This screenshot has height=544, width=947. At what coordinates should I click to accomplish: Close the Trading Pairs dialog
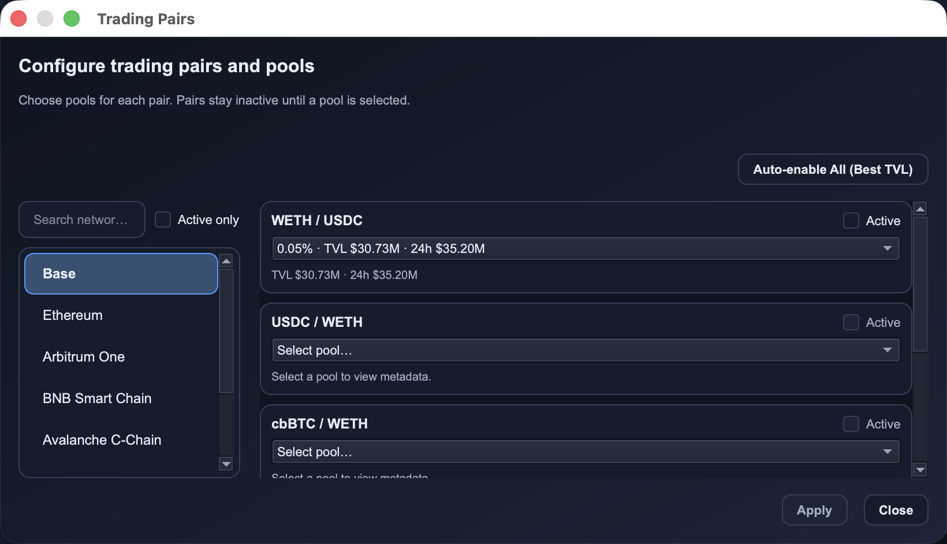[896, 510]
